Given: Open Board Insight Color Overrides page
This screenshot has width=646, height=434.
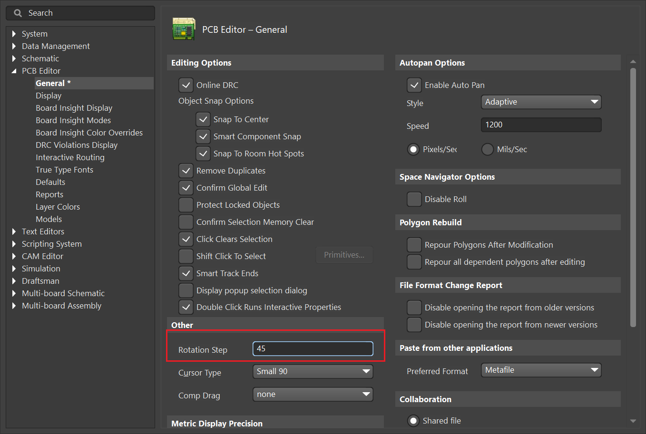Looking at the screenshot, I should pos(89,133).
